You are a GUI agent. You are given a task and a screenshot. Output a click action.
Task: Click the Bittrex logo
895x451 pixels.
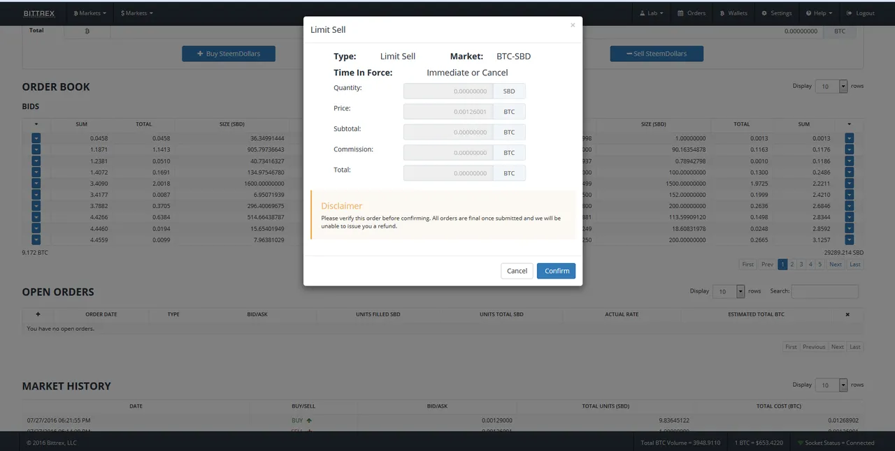tap(39, 13)
